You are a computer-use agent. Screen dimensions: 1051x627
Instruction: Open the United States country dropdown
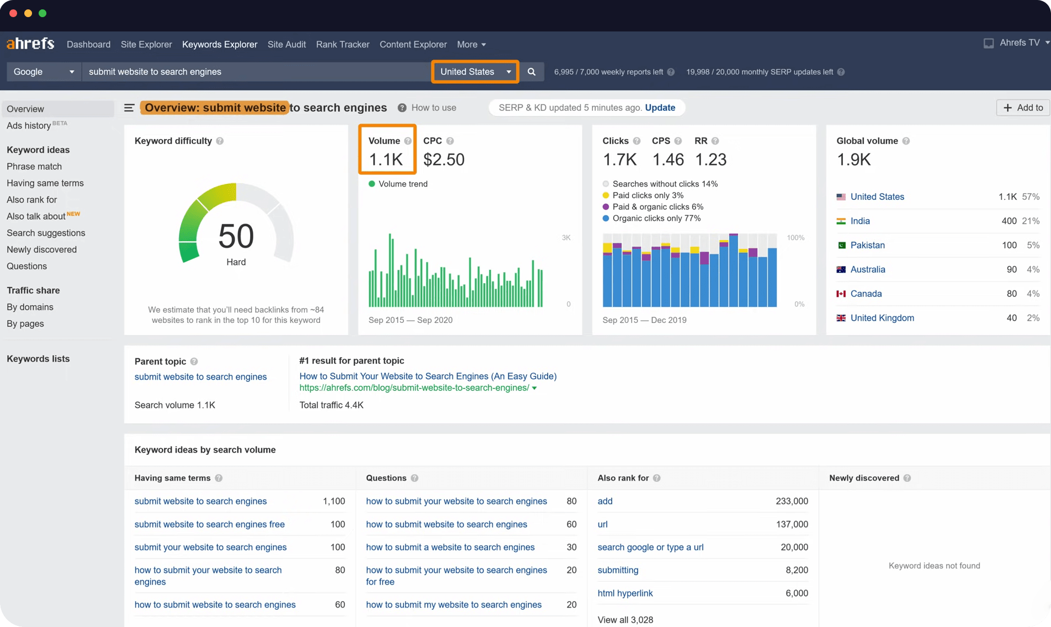pyautogui.click(x=475, y=72)
